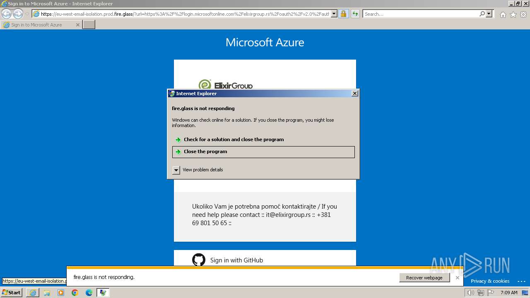Click the network tray icon
The width and height of the screenshot is (530, 298).
[x=481, y=293]
